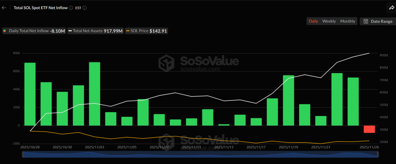Screen dimensions: 396x164
Task: Open info icon beside chart title
Action: 71,8
